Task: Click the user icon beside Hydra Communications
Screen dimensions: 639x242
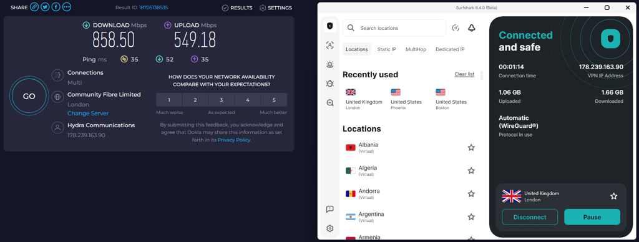Action: 57,127
